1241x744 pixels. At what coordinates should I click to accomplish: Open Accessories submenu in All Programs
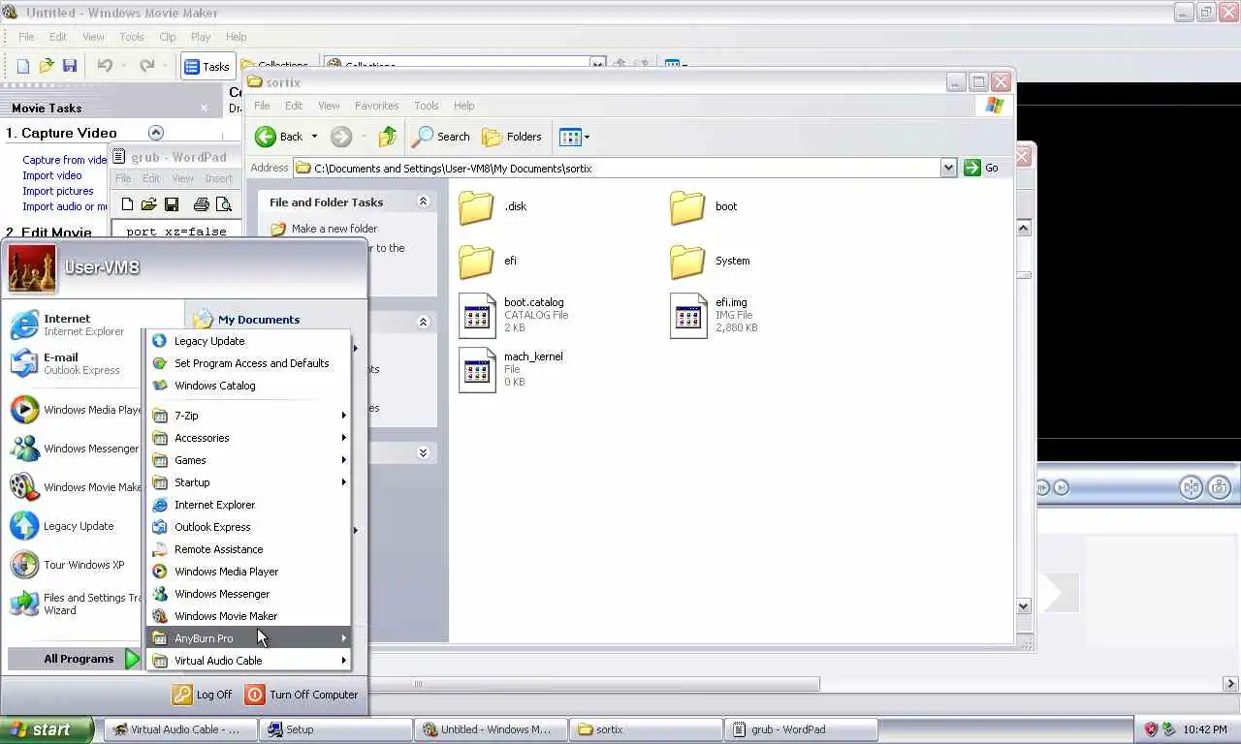[248, 438]
